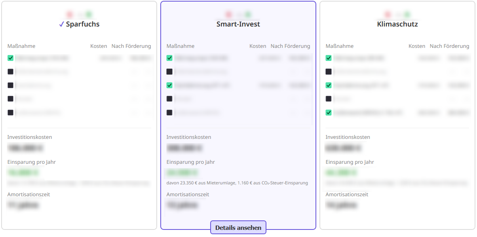
Task: Enable the second measure in Sparfuchs card
Action: point(11,72)
